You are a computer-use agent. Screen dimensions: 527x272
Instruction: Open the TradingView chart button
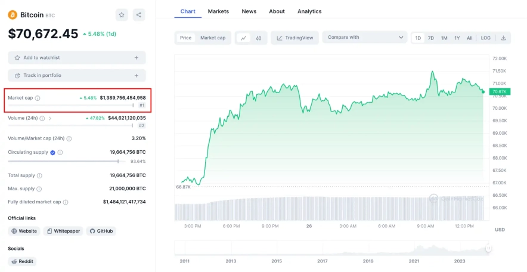point(294,38)
